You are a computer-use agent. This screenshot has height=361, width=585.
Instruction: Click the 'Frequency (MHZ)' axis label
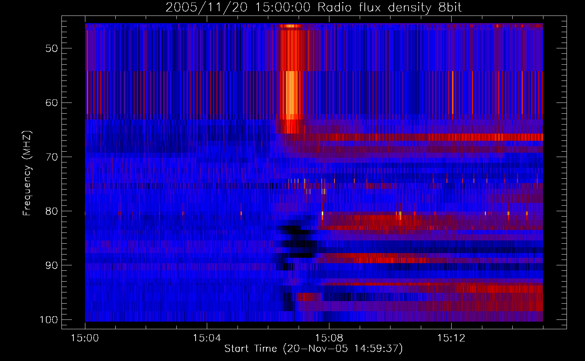click(27, 173)
